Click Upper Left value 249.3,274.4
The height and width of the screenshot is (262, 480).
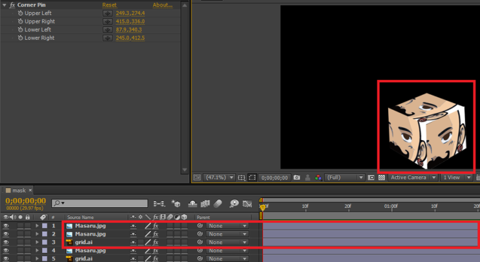[130, 13]
